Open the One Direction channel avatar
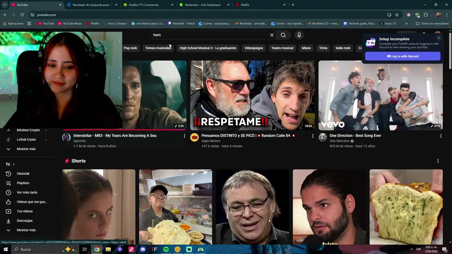 pos(323,137)
